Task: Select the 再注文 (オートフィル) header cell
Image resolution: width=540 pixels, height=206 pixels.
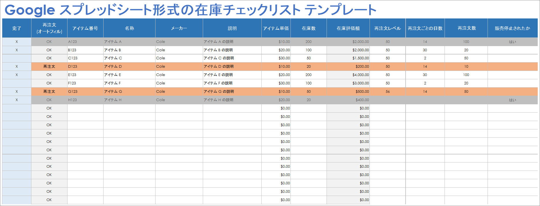Action: [x=49, y=28]
